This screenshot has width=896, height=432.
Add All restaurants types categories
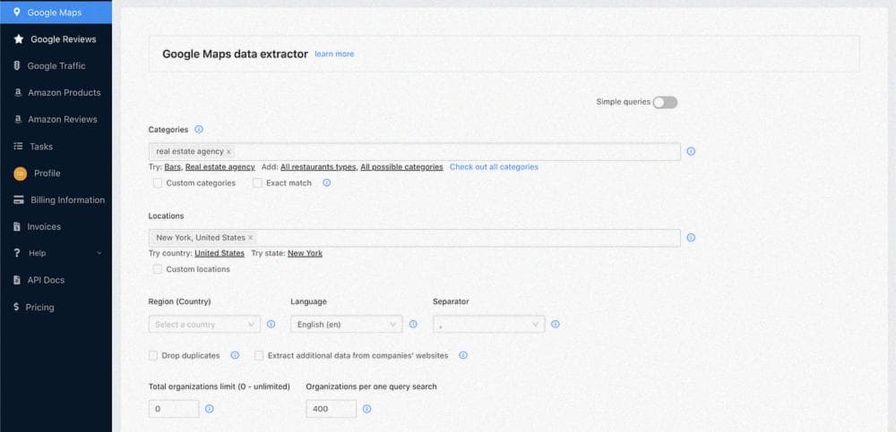coord(319,166)
